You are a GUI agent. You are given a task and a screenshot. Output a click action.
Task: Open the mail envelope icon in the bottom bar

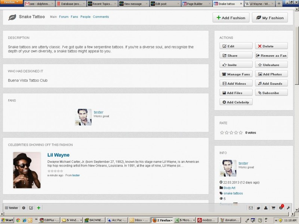(251, 208)
